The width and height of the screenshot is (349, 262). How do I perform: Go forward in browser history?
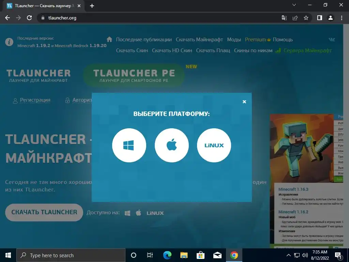(x=18, y=18)
